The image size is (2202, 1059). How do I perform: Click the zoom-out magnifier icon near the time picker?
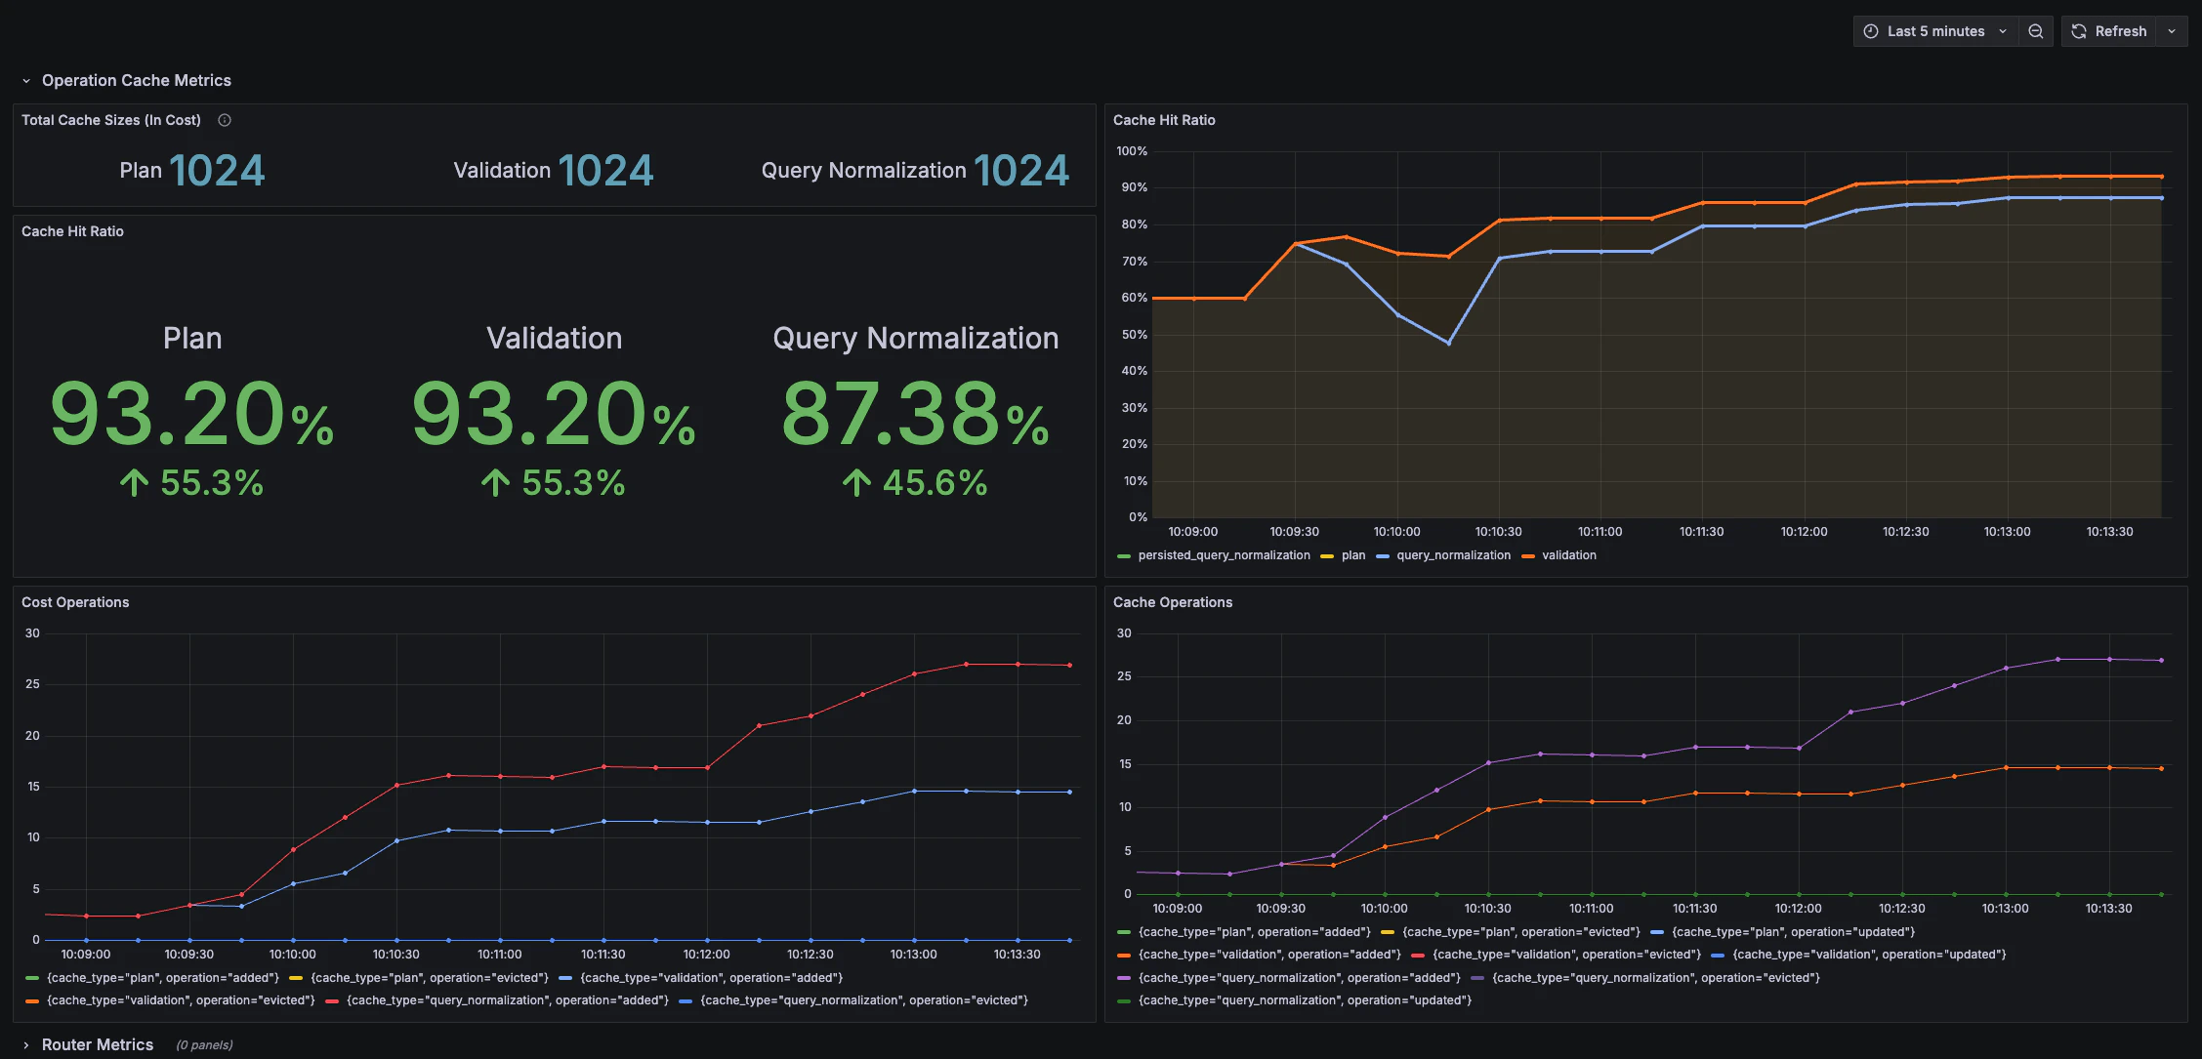pos(2035,30)
